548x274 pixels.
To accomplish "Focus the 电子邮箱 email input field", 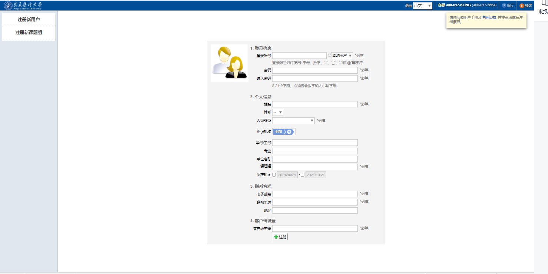I will [315, 194].
